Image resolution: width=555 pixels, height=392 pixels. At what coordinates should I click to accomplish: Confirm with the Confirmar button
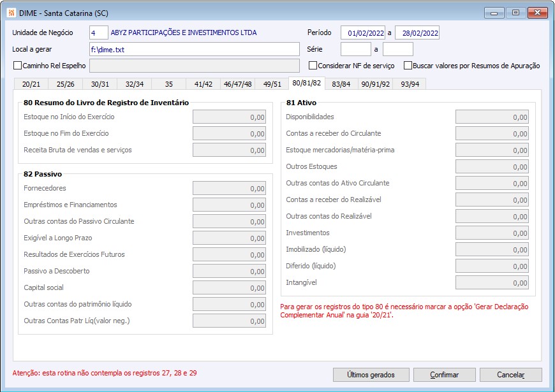444,375
